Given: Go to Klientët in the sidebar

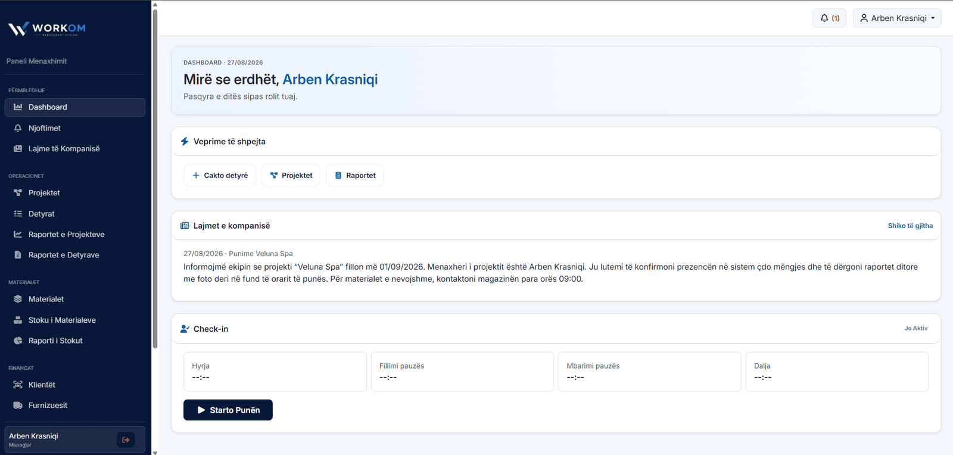Looking at the screenshot, I should 75,385.
